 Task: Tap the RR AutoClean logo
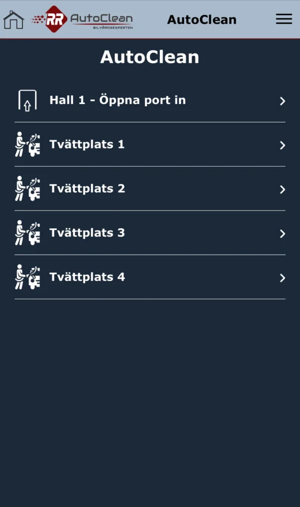(82, 19)
